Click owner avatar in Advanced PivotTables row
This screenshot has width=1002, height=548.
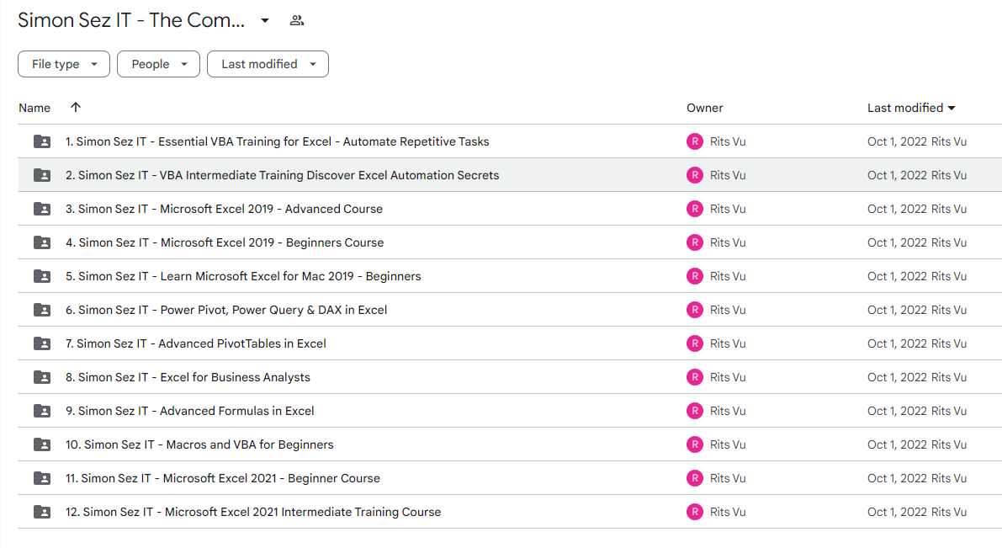pos(695,343)
